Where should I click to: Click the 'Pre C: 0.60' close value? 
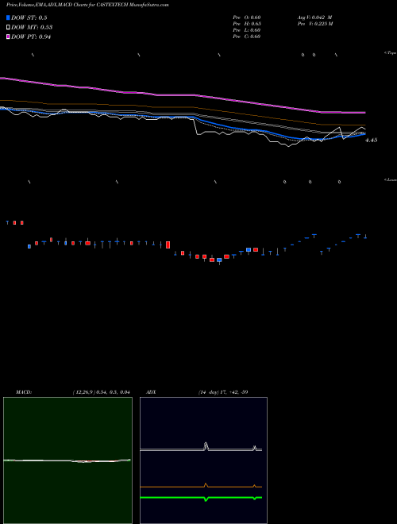click(247, 37)
